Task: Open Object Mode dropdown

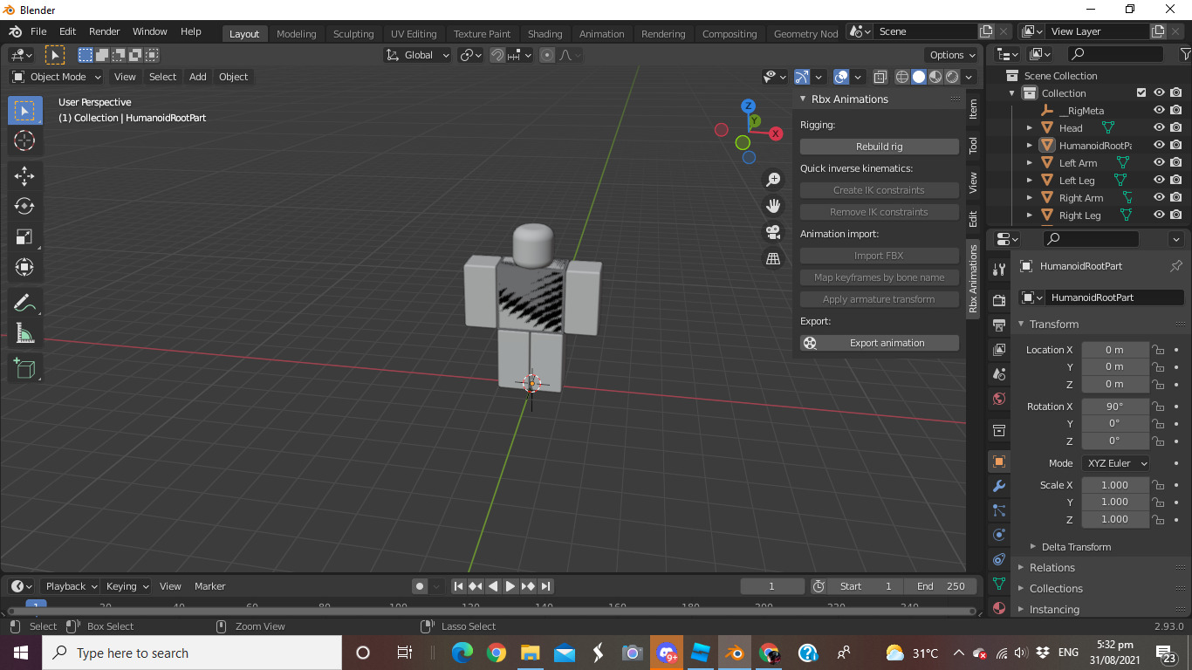Action: coord(57,77)
